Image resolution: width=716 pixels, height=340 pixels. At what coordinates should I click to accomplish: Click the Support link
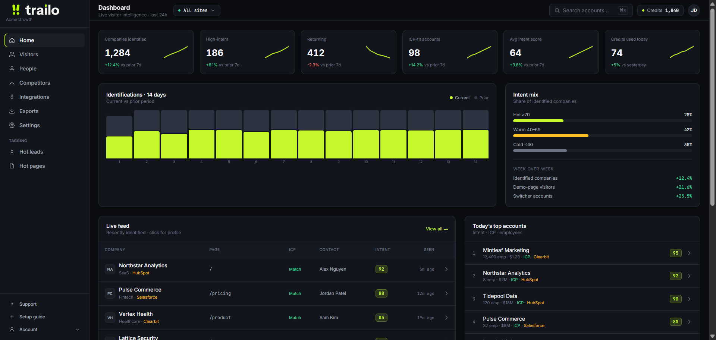pos(45,304)
